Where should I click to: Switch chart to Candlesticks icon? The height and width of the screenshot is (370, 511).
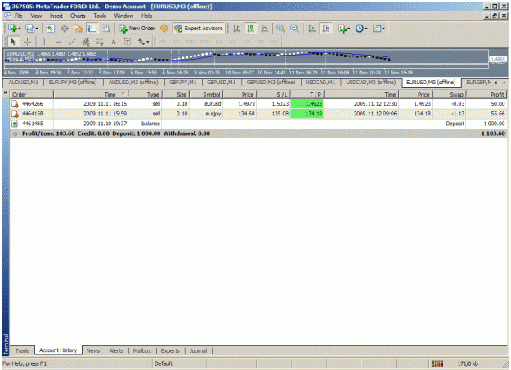click(251, 29)
